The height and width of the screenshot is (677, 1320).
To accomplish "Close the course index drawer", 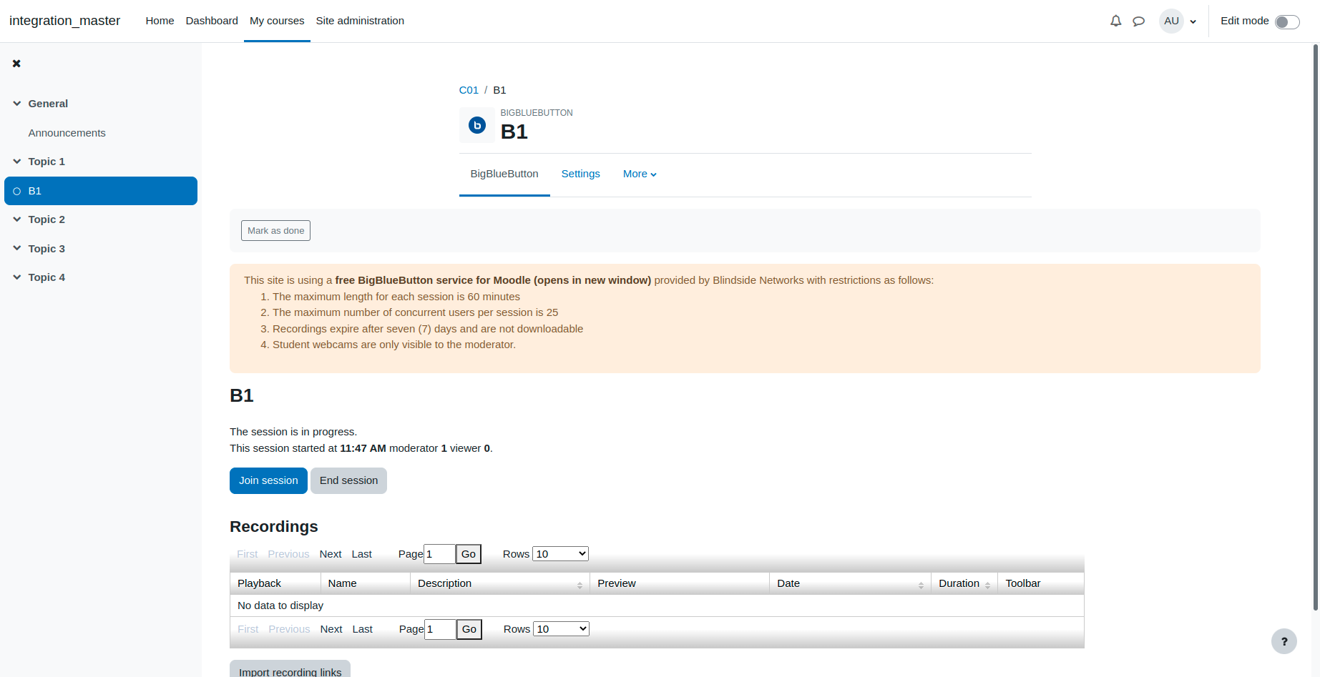I will point(16,64).
